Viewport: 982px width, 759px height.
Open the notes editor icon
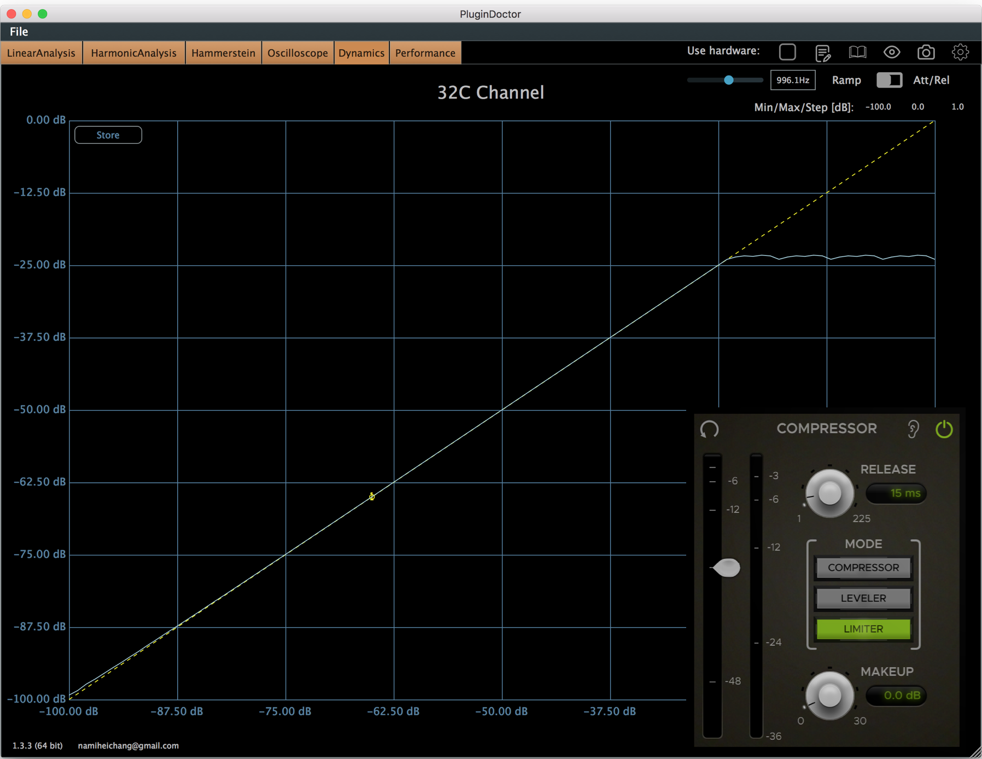tap(822, 52)
